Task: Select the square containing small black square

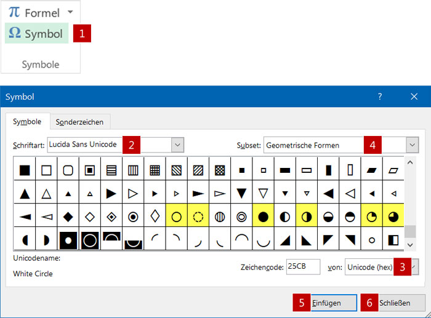Action: [90, 170]
